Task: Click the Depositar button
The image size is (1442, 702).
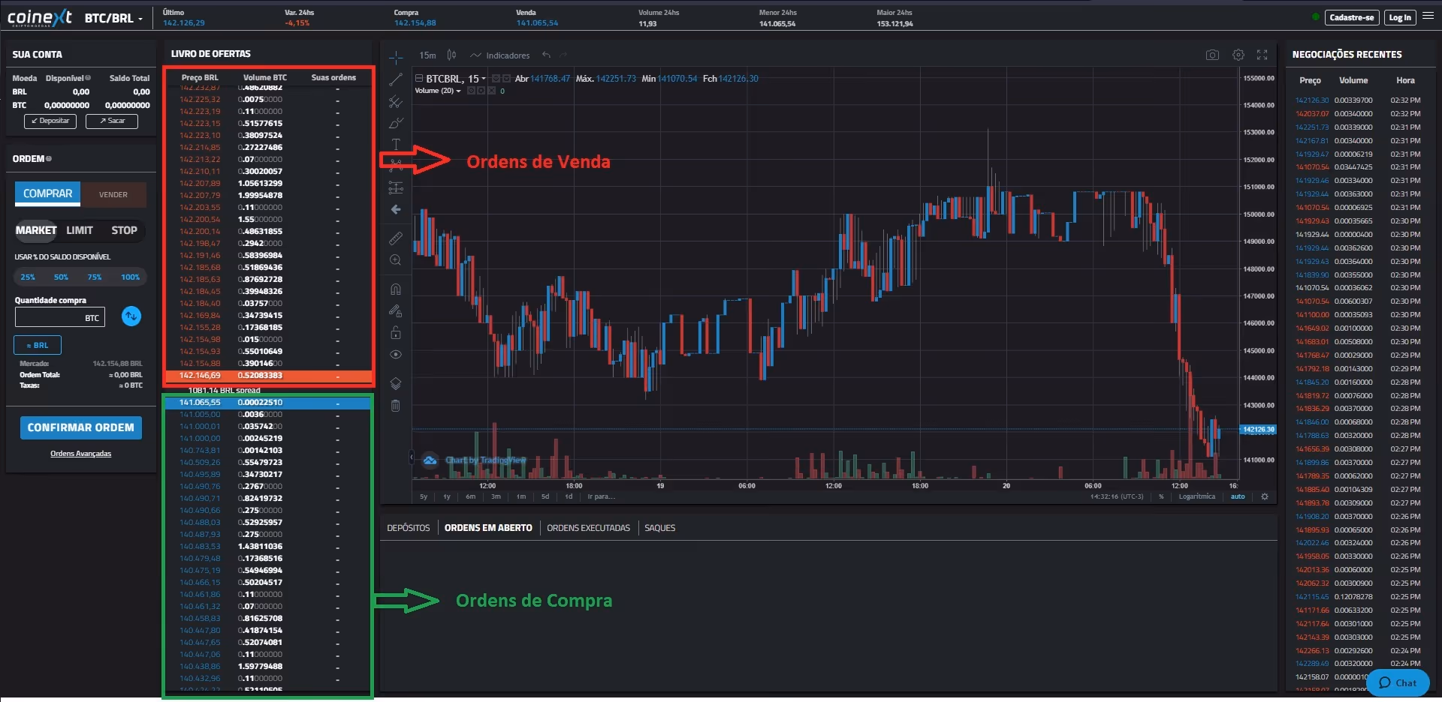Action: pyautogui.click(x=50, y=121)
